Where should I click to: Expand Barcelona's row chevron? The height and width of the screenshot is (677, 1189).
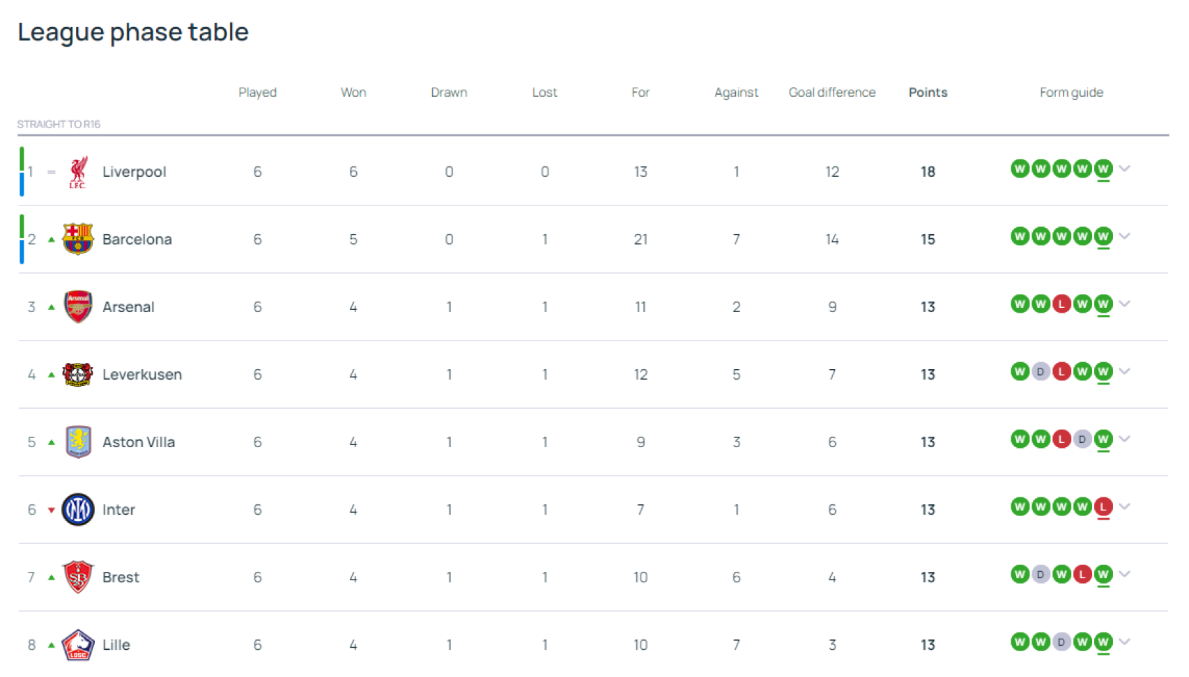tap(1124, 236)
